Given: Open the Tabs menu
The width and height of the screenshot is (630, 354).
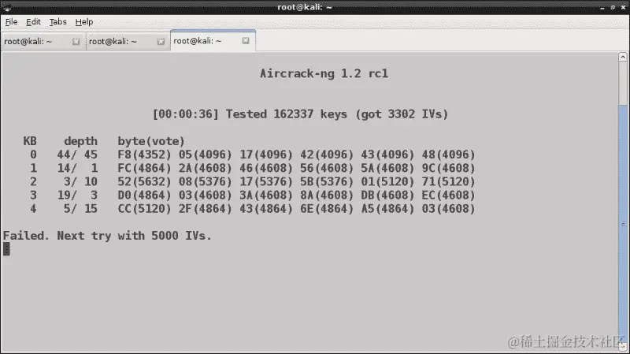Looking at the screenshot, I should (x=57, y=22).
